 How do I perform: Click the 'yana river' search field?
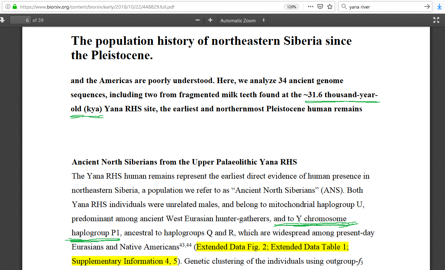[x=385, y=7]
